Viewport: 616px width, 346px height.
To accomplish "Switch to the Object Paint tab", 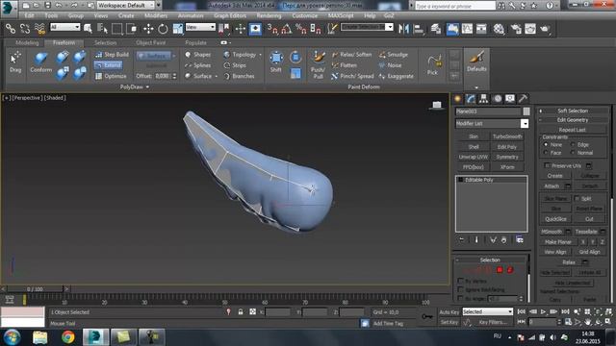I will 151,42.
